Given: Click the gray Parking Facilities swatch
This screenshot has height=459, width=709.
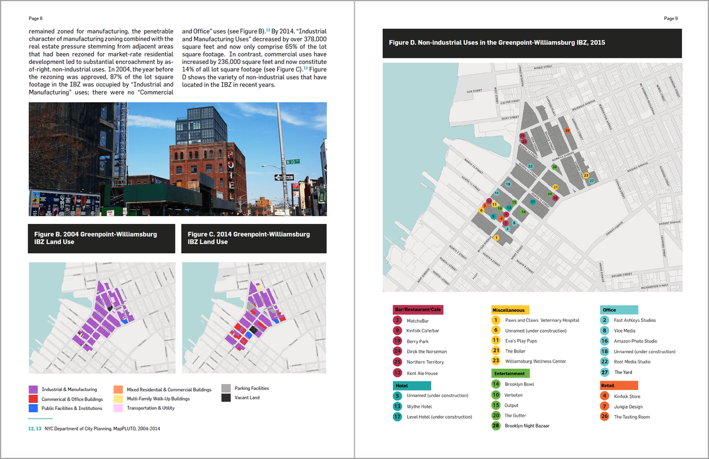Looking at the screenshot, I should (x=226, y=388).
